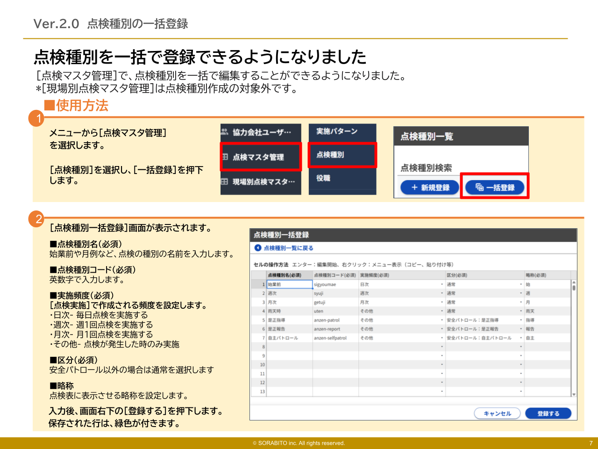
Task: Click the orange step 2 circle badge
Action: pos(37,217)
